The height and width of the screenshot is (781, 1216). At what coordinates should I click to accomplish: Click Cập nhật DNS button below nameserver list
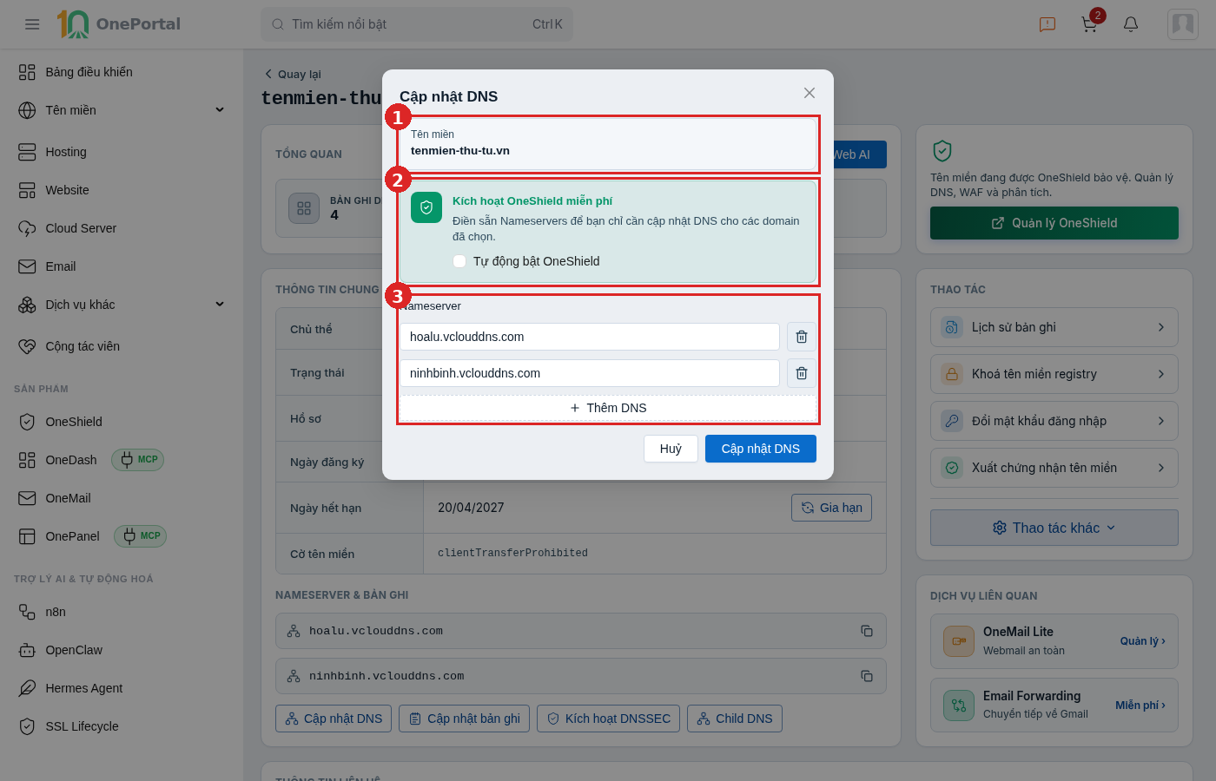click(x=334, y=719)
